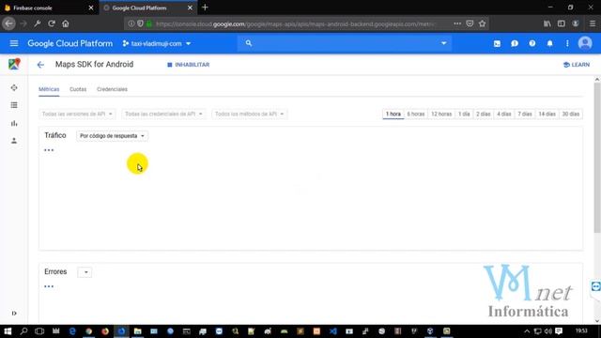Click the TeamViewer side panel icon
This screenshot has height=338, width=601.
[595, 286]
